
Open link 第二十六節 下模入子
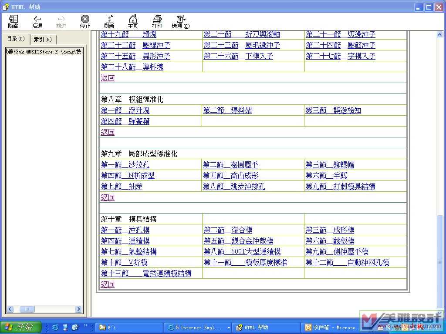[238, 56]
